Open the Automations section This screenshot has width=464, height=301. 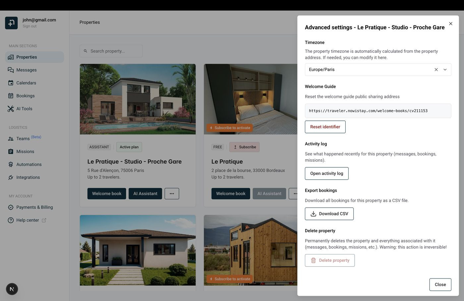pos(29,164)
